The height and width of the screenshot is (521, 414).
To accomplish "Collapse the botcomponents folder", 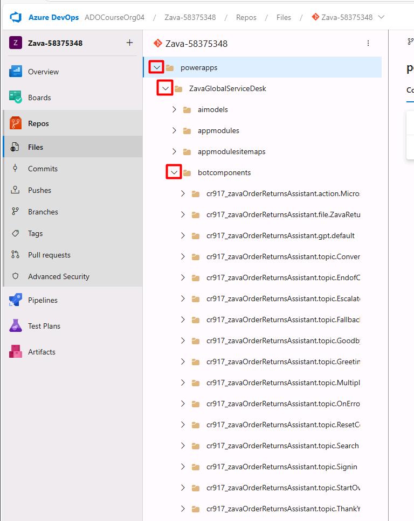I will coord(174,172).
